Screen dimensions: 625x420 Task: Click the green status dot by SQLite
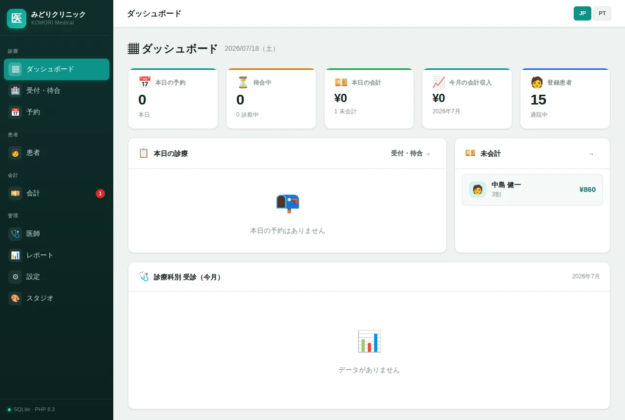point(9,409)
